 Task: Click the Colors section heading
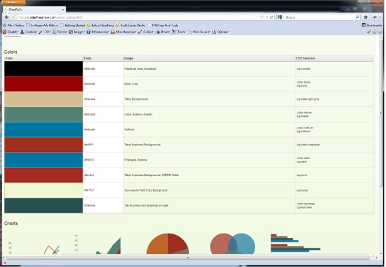[x=11, y=52]
